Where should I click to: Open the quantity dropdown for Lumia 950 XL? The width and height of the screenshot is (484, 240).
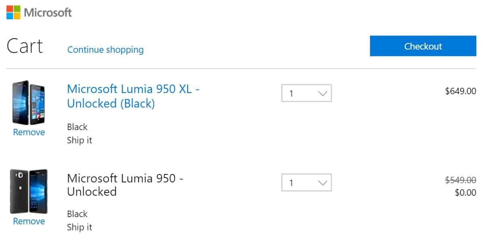point(306,93)
